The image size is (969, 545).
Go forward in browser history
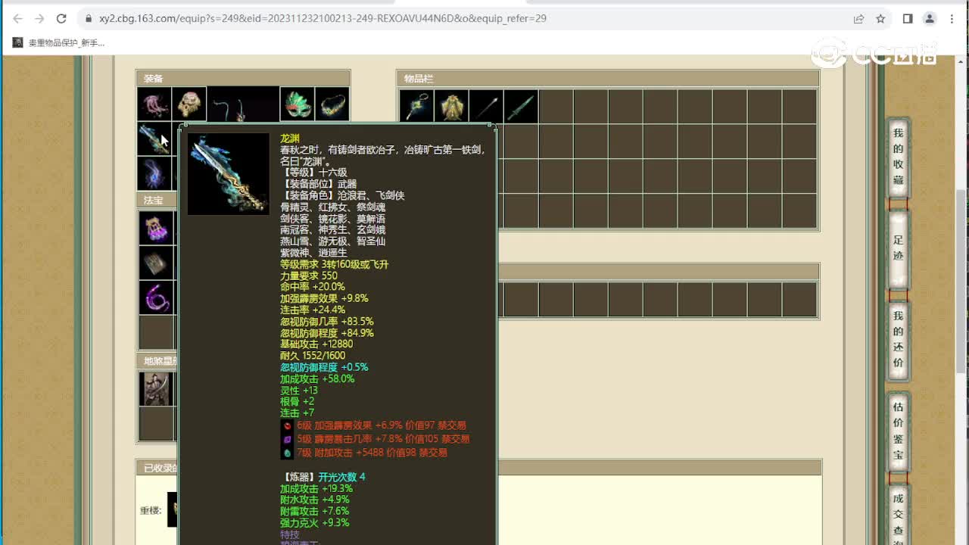pyautogui.click(x=40, y=18)
